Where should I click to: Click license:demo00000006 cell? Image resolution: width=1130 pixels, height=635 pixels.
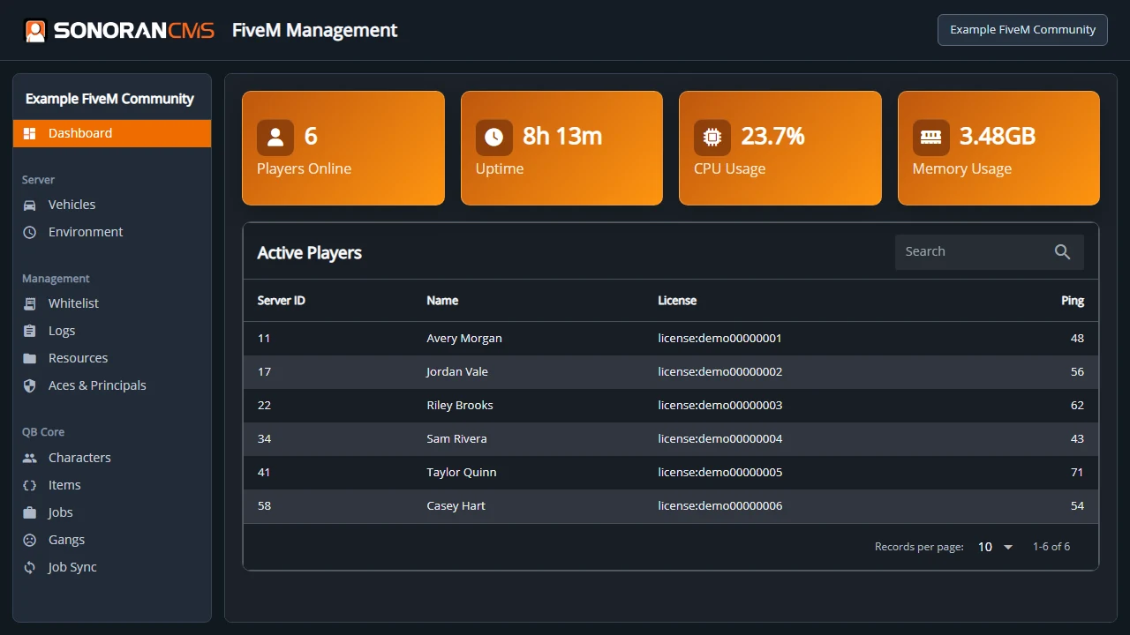[720, 506]
